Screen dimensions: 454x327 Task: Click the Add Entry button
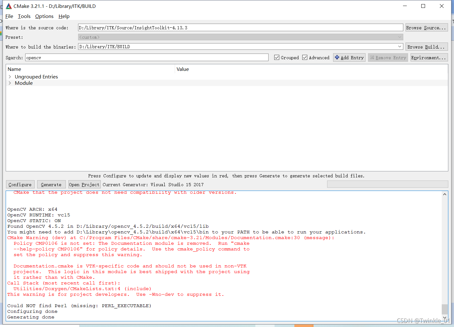349,58
